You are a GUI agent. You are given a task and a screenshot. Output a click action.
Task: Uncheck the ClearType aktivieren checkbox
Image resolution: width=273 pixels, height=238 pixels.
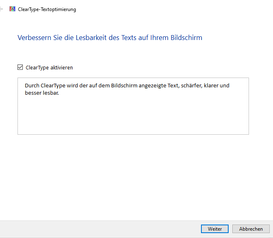20,67
